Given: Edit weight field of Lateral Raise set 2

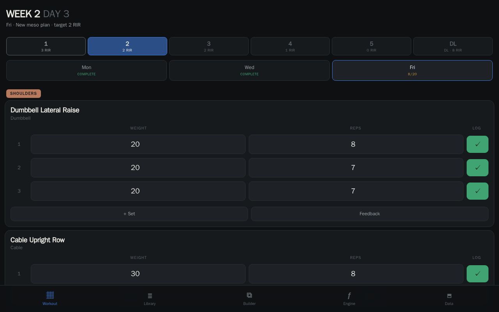Looking at the screenshot, I should click(138, 168).
